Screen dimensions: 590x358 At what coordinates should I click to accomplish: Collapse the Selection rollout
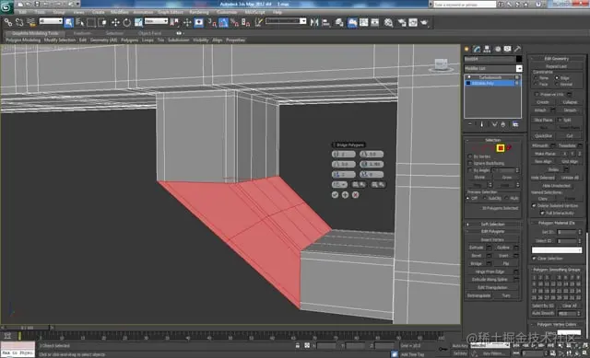point(492,140)
